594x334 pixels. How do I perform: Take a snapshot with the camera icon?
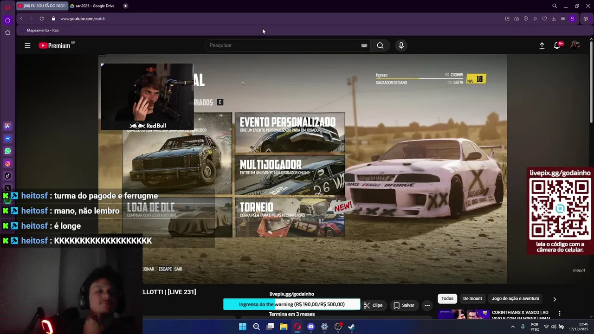(x=517, y=19)
